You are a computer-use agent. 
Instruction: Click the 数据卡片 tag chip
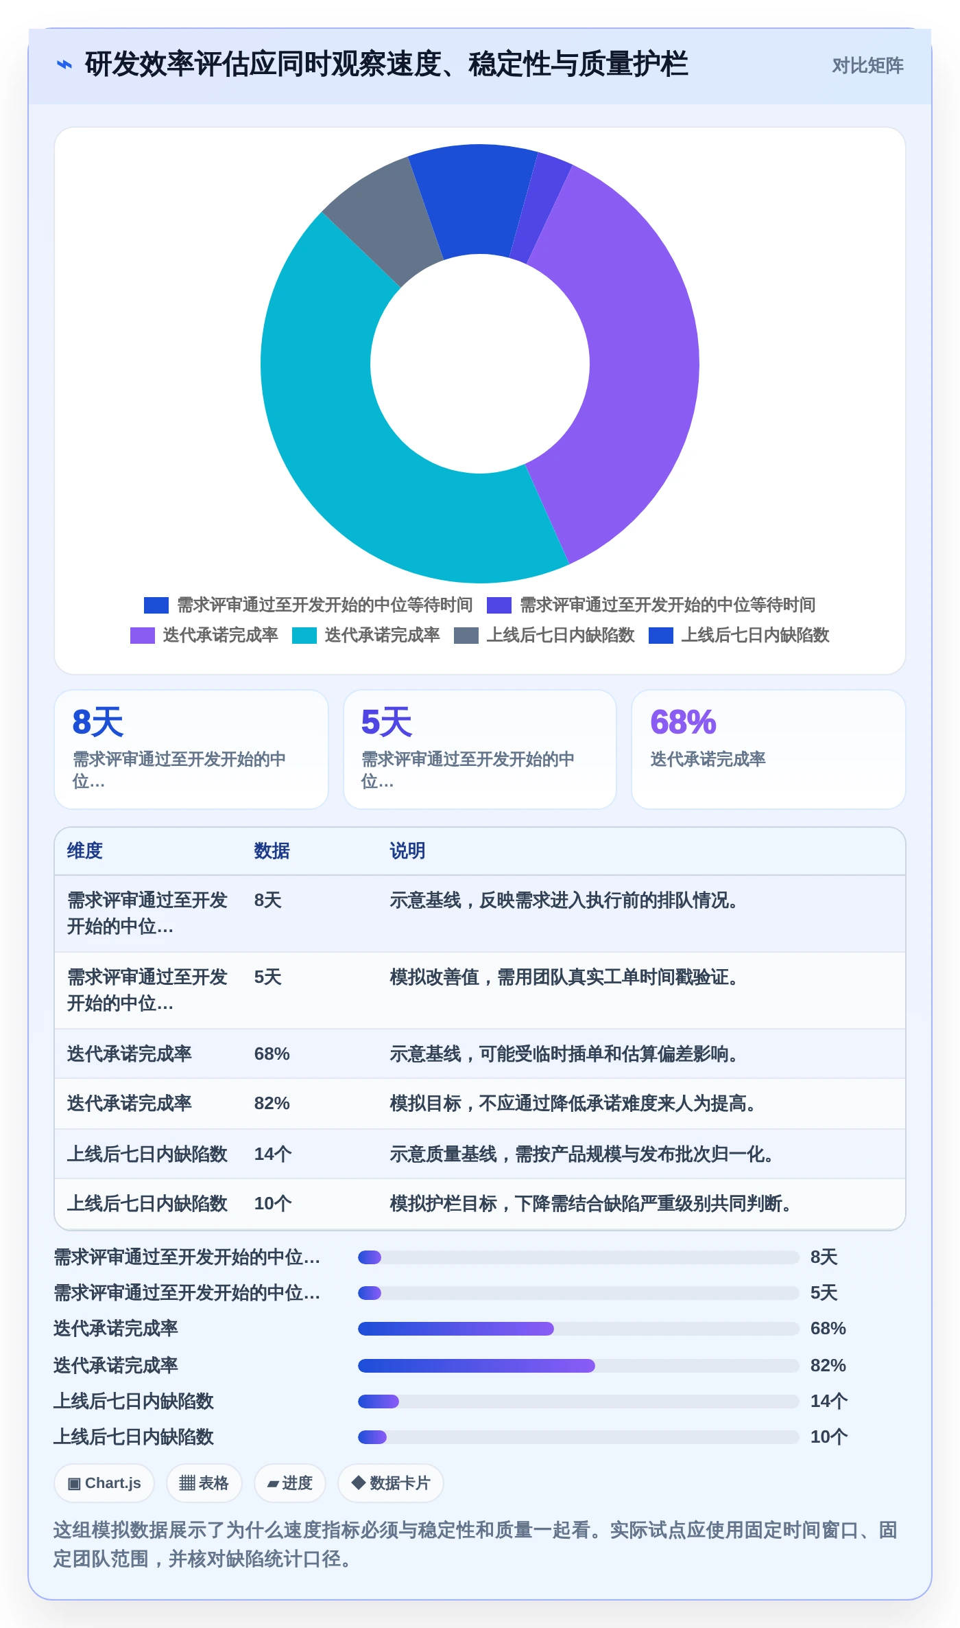tap(390, 1483)
